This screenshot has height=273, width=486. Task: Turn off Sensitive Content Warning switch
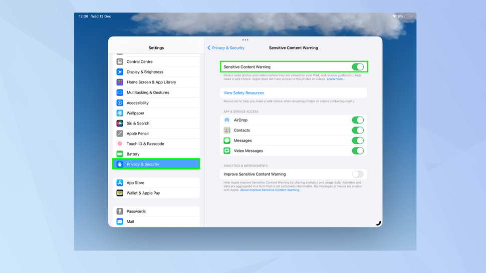coord(358,67)
